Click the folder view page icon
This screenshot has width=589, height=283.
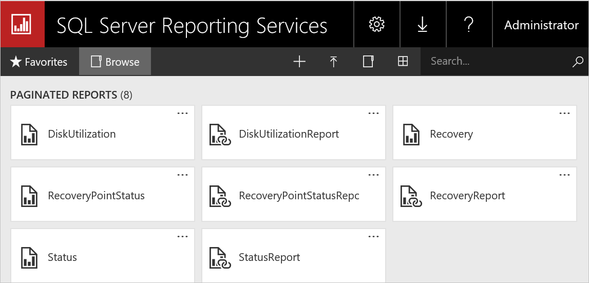point(368,62)
